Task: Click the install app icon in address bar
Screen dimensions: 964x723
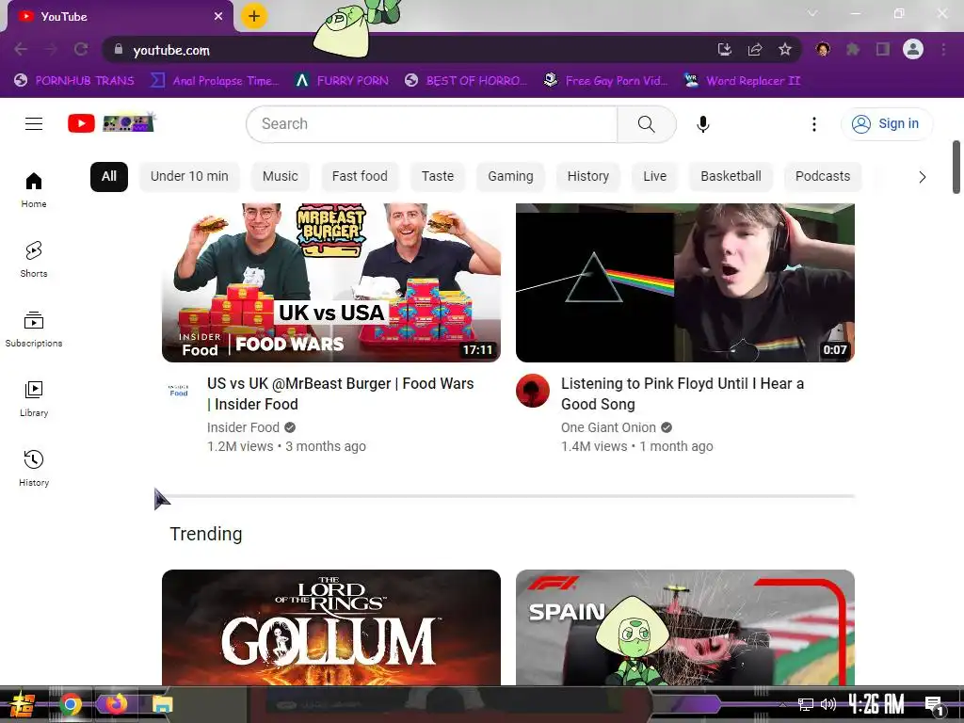Action: 725,49
